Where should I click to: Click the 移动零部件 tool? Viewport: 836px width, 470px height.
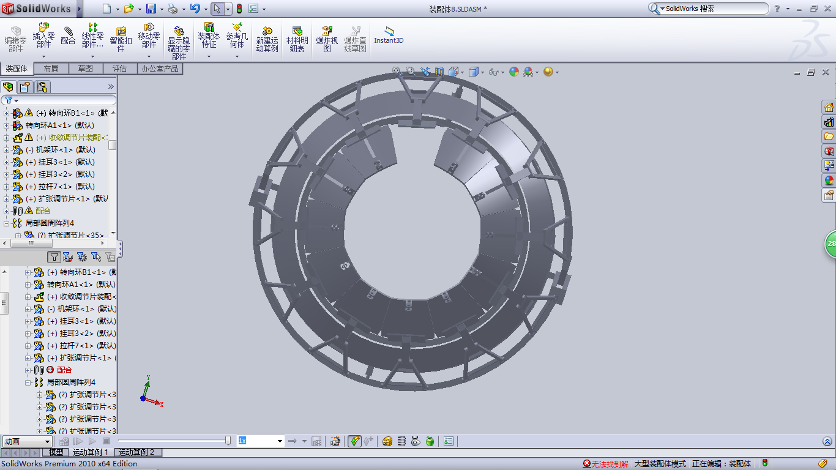(149, 36)
